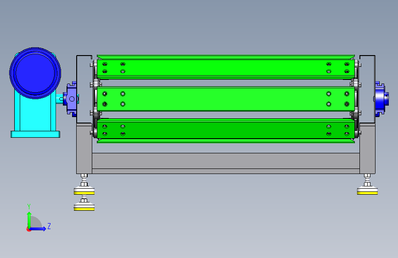398x258 pixels.
Task: Click the Y label of the triad
Action: click(x=29, y=207)
